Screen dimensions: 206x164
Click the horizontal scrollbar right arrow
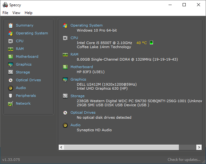[x=199, y=147]
